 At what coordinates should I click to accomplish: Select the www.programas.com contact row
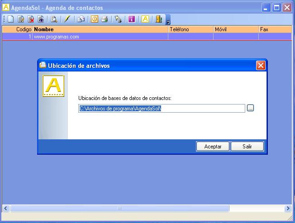tap(147, 37)
